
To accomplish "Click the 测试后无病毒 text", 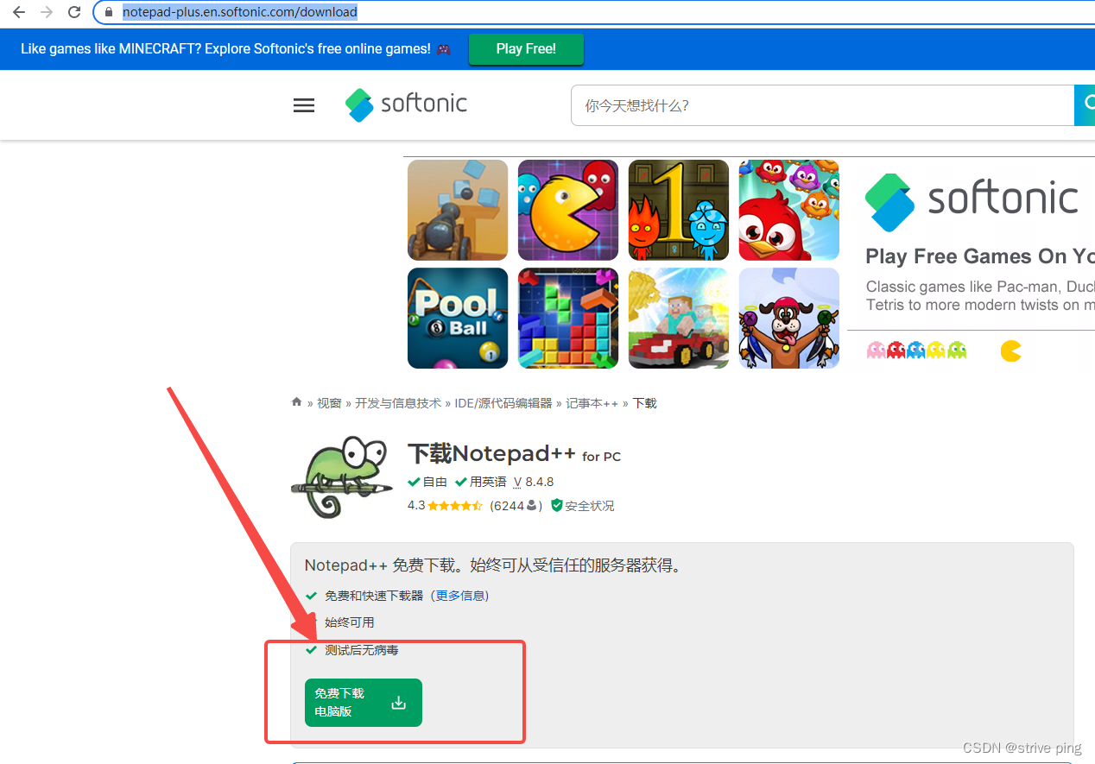I will (x=362, y=650).
